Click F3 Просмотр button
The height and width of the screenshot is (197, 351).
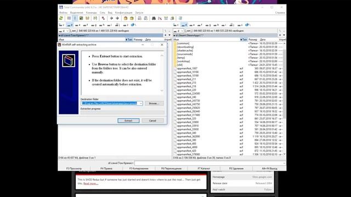[74, 169]
